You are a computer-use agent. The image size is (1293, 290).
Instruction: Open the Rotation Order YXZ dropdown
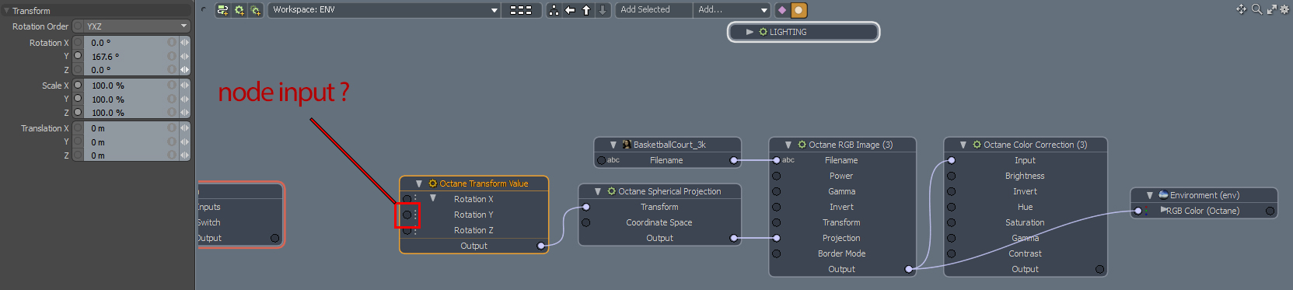pos(137,26)
